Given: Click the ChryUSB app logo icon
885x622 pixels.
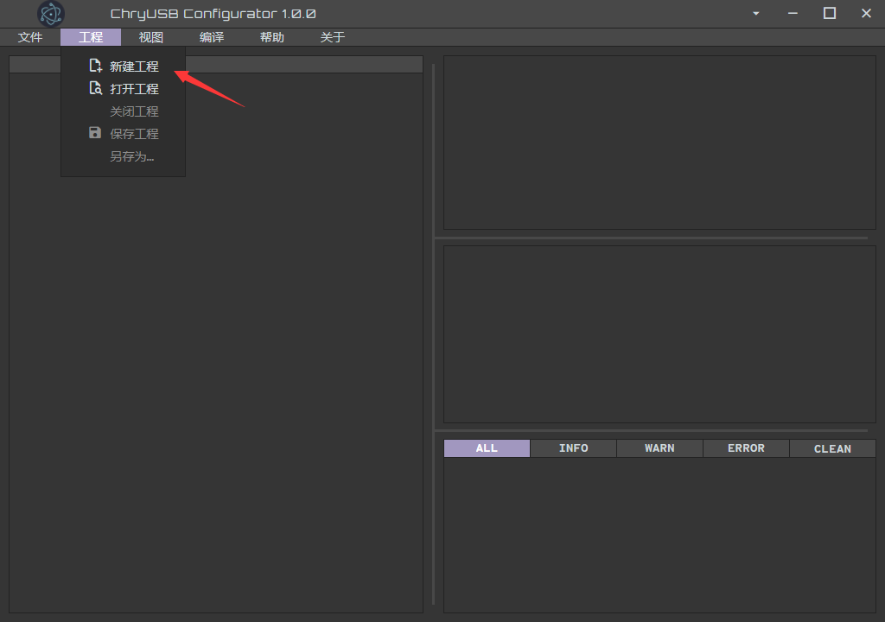Looking at the screenshot, I should point(51,14).
